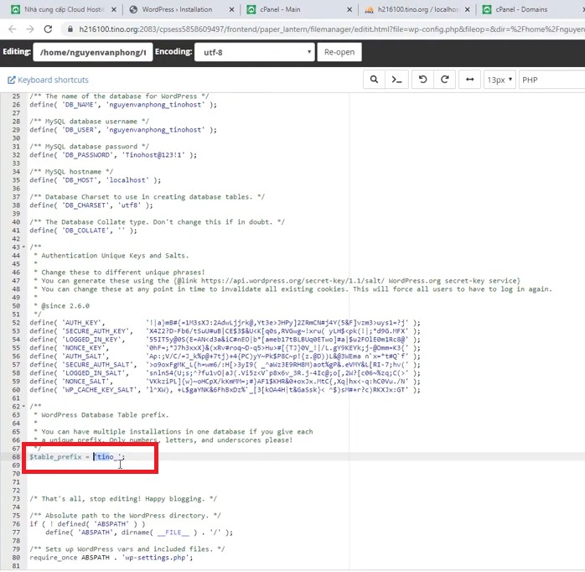Viewport: 585px width, 572px height.
Task: Click the SECURE_AUTH_SALT define line
Action: [225, 365]
